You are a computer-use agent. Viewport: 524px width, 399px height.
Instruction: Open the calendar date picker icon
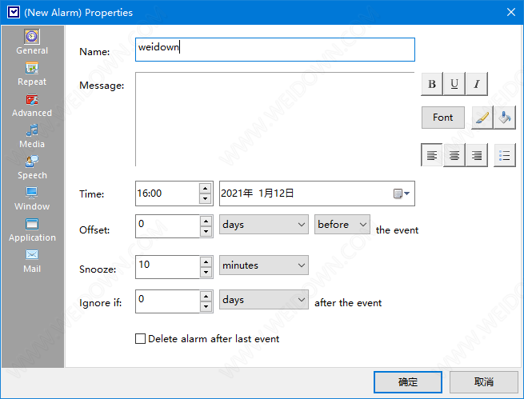(x=402, y=194)
